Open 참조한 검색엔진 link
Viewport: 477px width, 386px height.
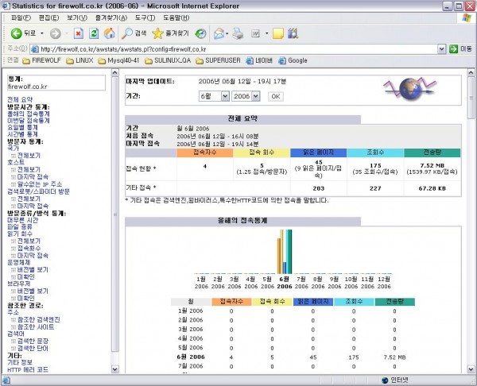point(39,319)
